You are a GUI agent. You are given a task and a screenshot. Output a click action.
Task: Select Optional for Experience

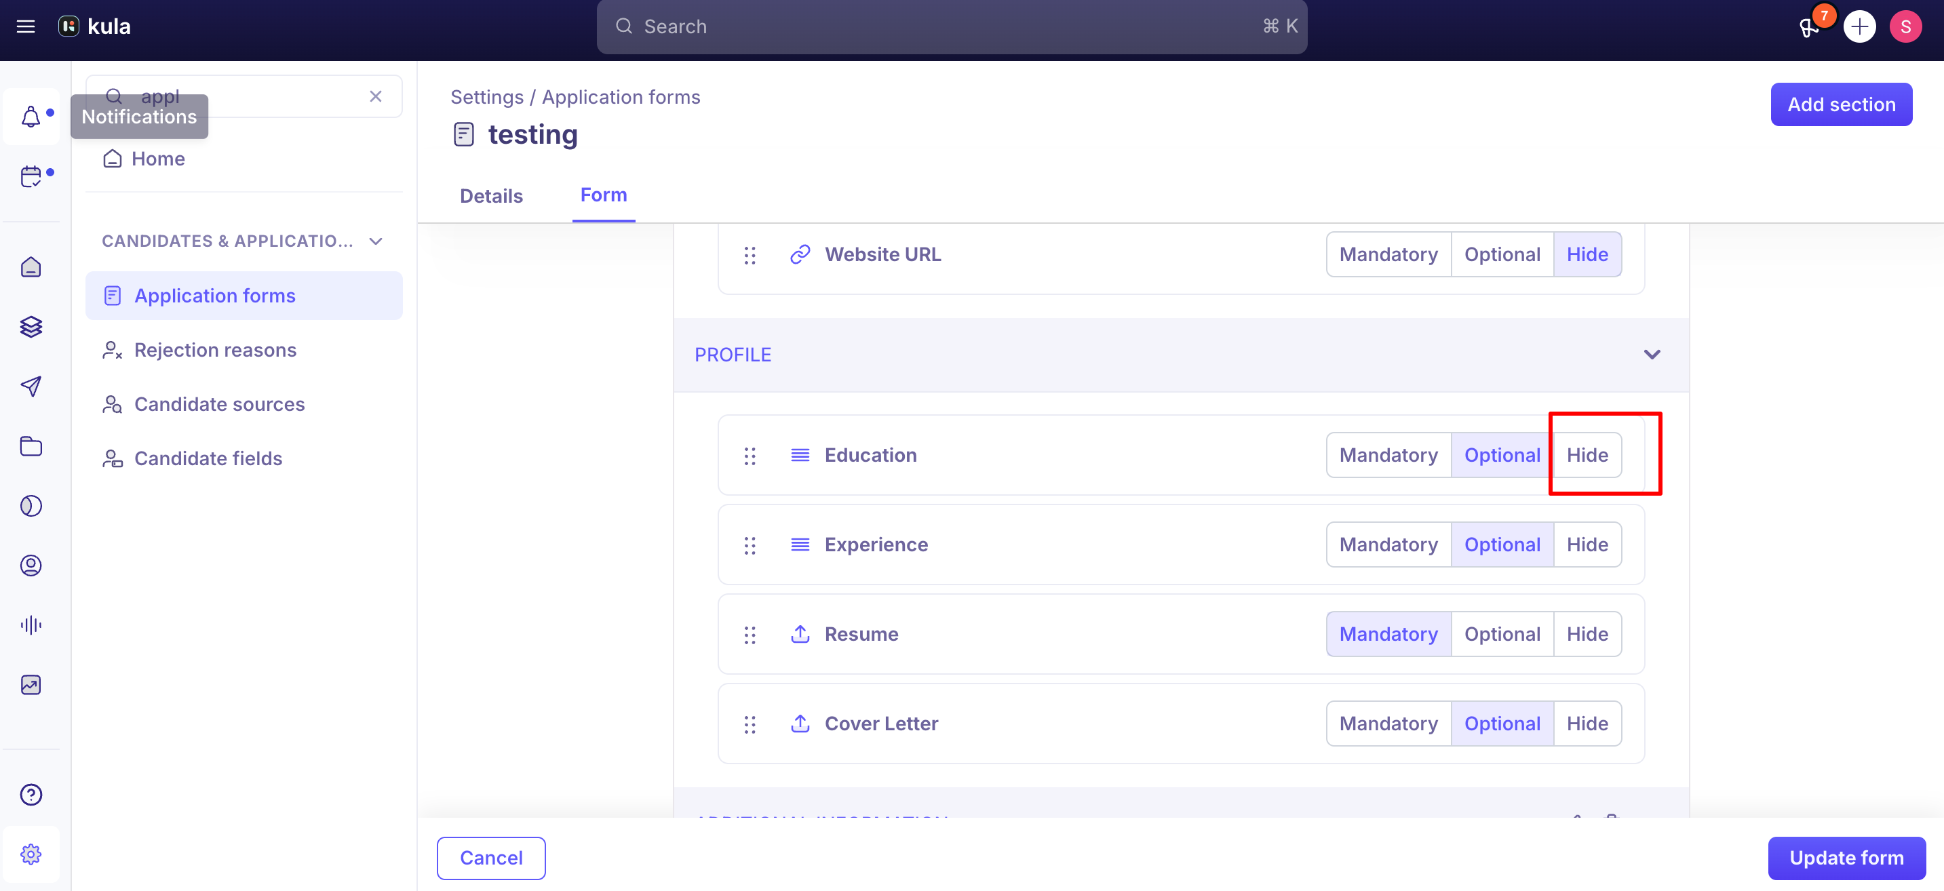(1502, 544)
